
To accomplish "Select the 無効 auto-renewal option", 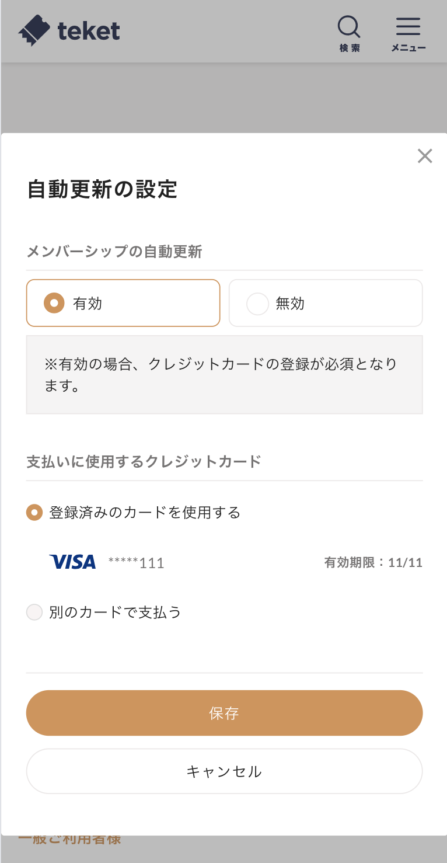I will tap(326, 303).
